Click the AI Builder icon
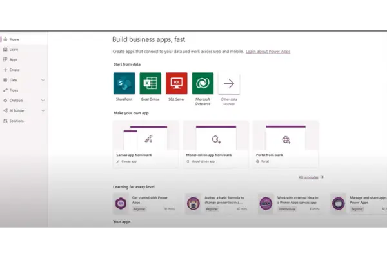Viewport: 387px width, 258px height. 5,110
